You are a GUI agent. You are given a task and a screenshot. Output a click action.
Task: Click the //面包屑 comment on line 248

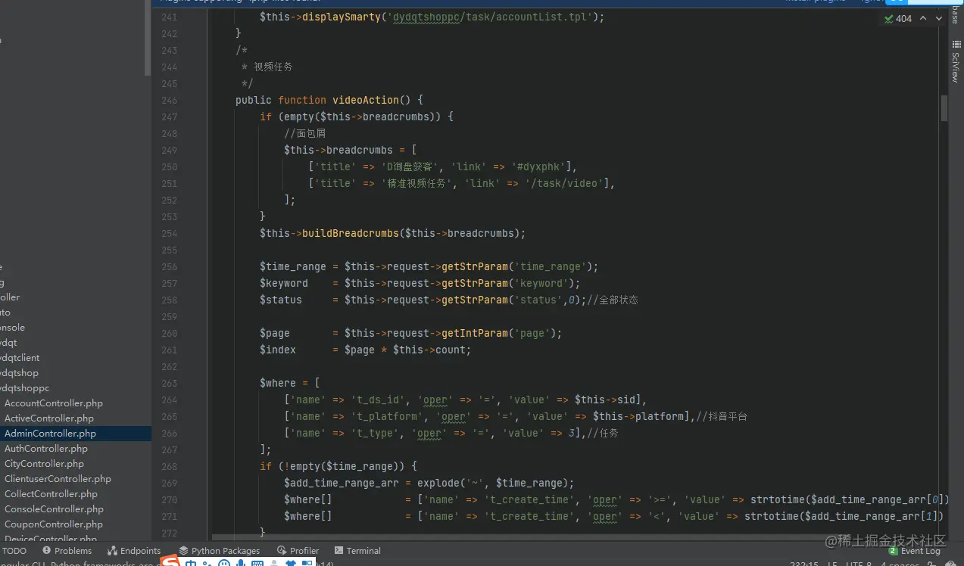pos(305,133)
